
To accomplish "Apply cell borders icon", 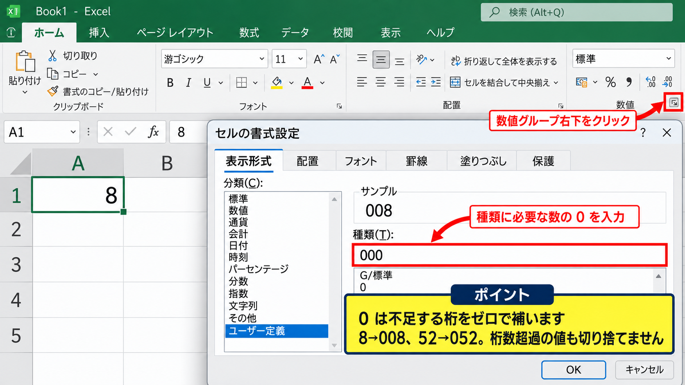I will click(x=242, y=83).
